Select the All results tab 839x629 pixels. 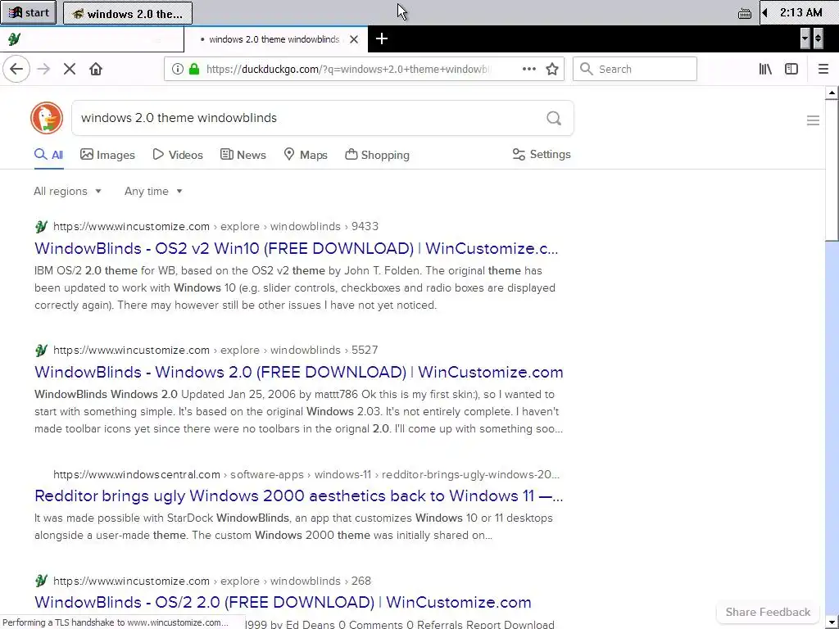click(48, 155)
